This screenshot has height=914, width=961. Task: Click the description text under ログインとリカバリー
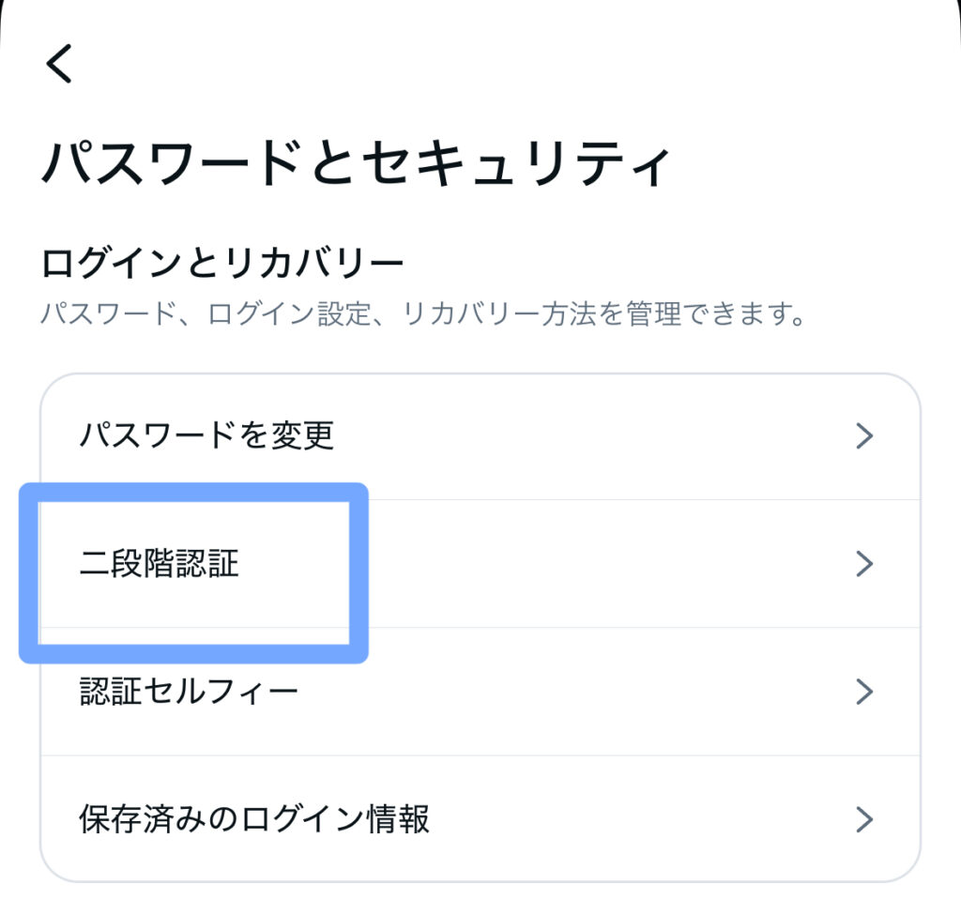(x=423, y=314)
